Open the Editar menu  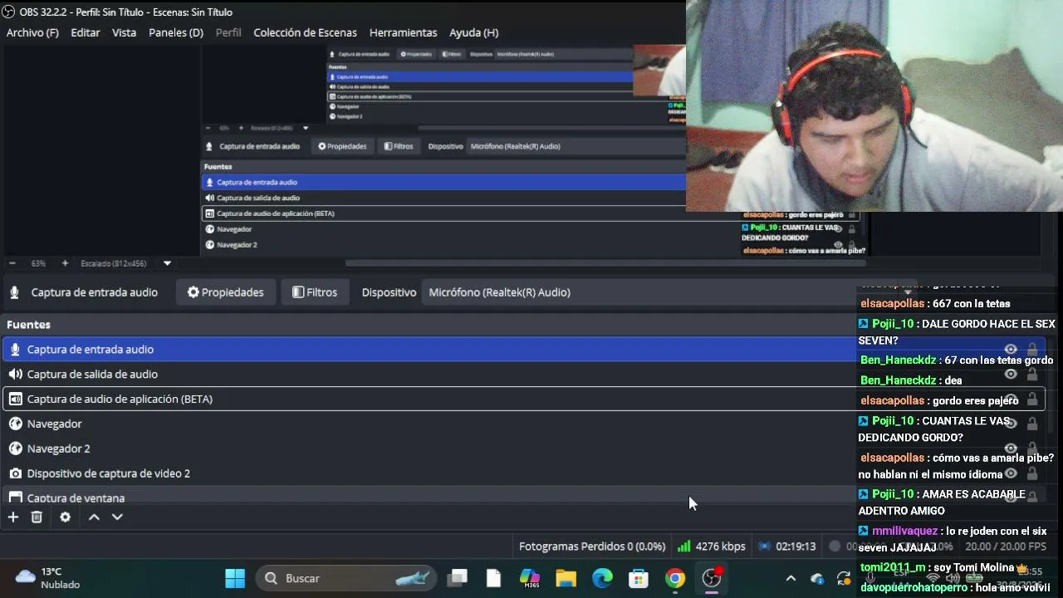pyautogui.click(x=86, y=32)
